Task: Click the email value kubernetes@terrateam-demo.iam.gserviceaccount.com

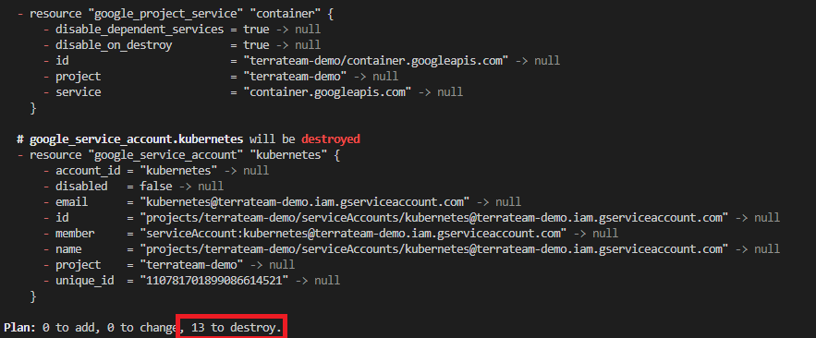Action: 305,201
